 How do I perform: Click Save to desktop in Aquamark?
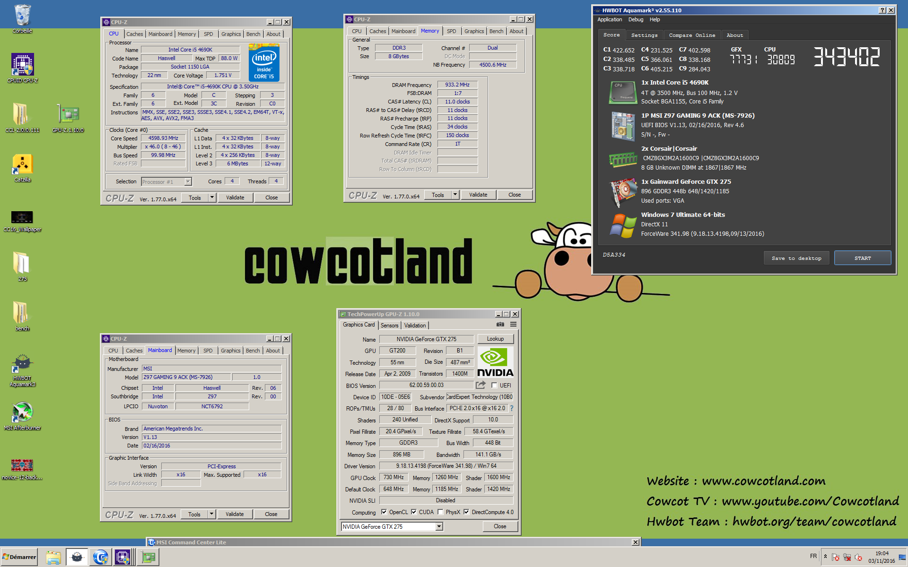coord(796,258)
